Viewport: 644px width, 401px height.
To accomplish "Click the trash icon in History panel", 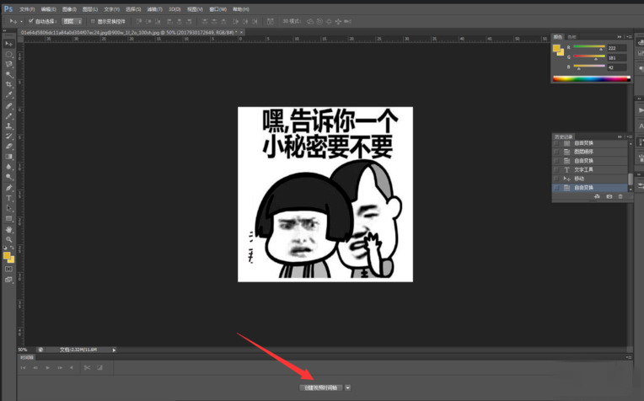I will point(620,196).
